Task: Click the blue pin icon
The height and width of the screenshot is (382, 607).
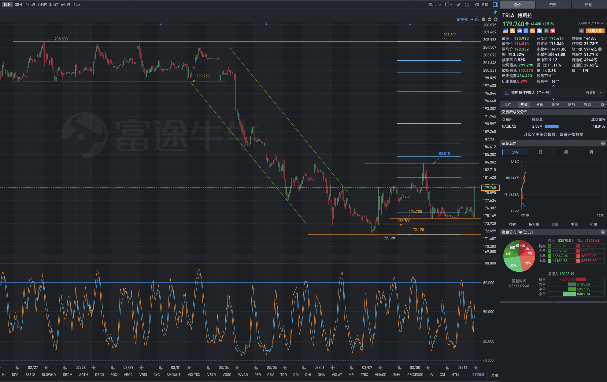Action: pos(495,12)
